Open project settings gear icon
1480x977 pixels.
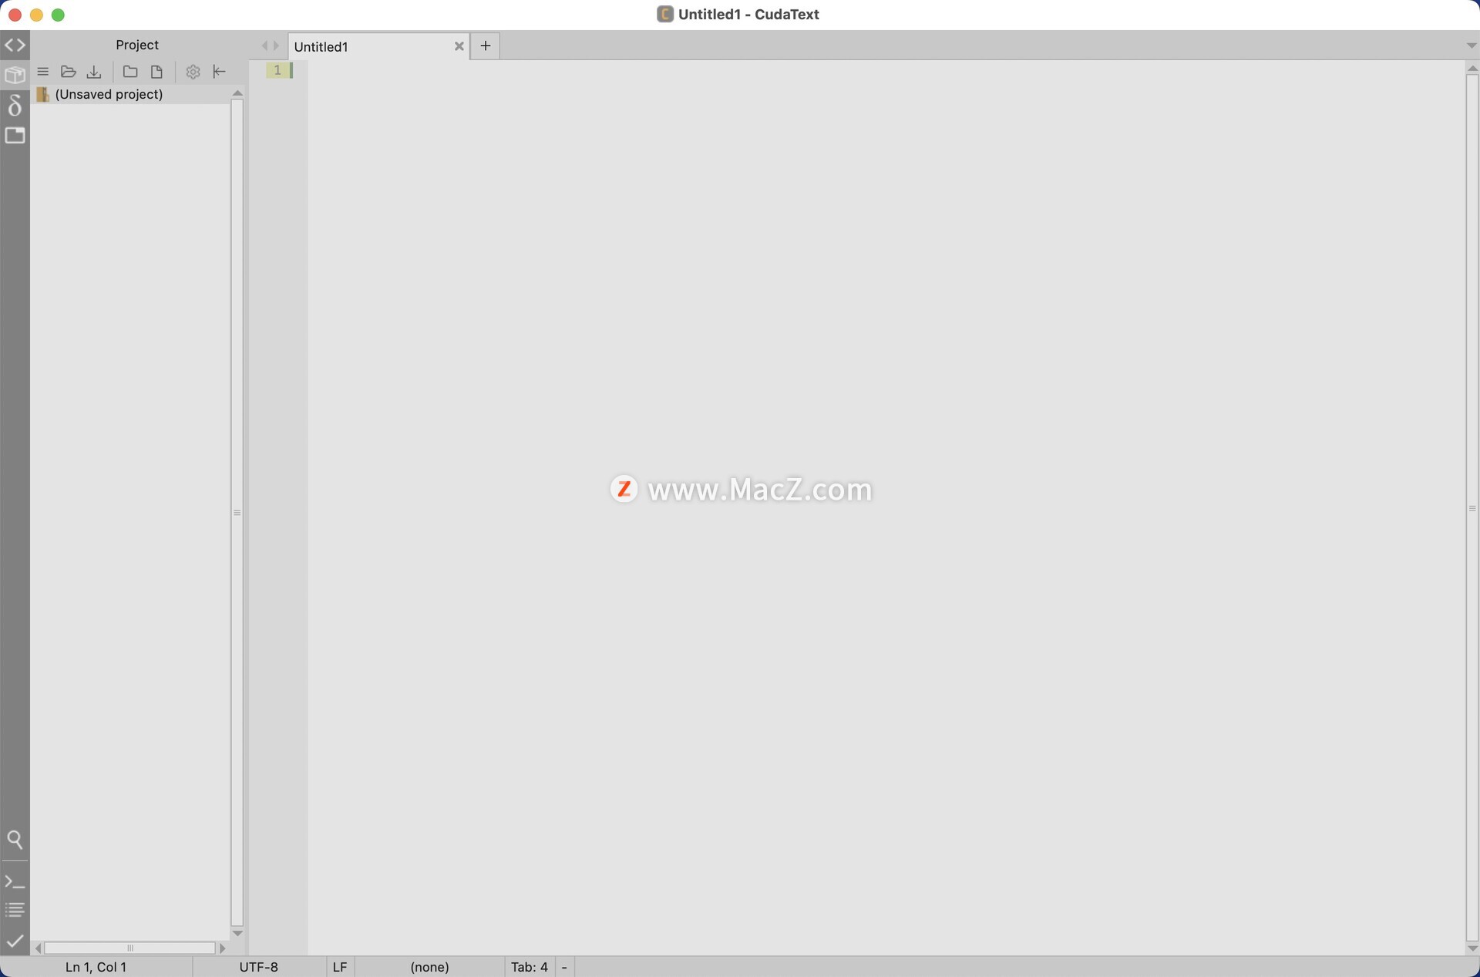point(193,72)
